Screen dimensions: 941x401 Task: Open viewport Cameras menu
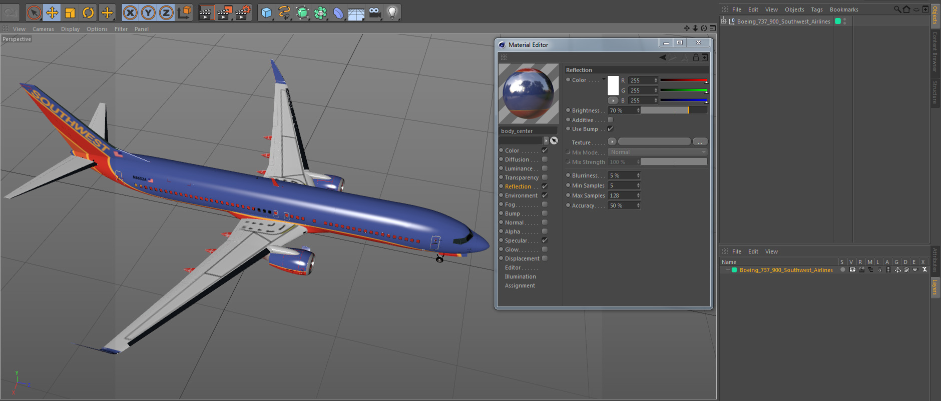coord(43,29)
